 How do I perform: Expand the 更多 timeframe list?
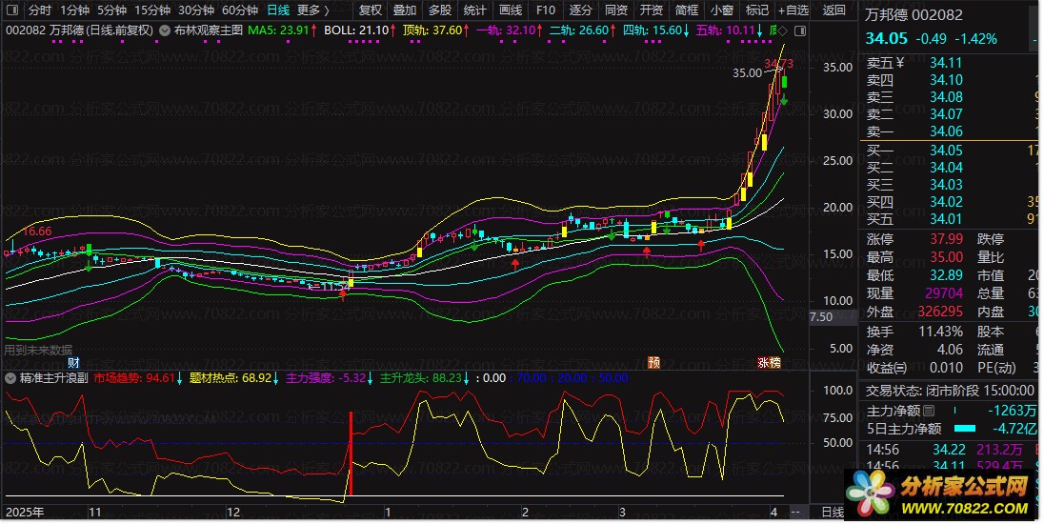click(312, 10)
